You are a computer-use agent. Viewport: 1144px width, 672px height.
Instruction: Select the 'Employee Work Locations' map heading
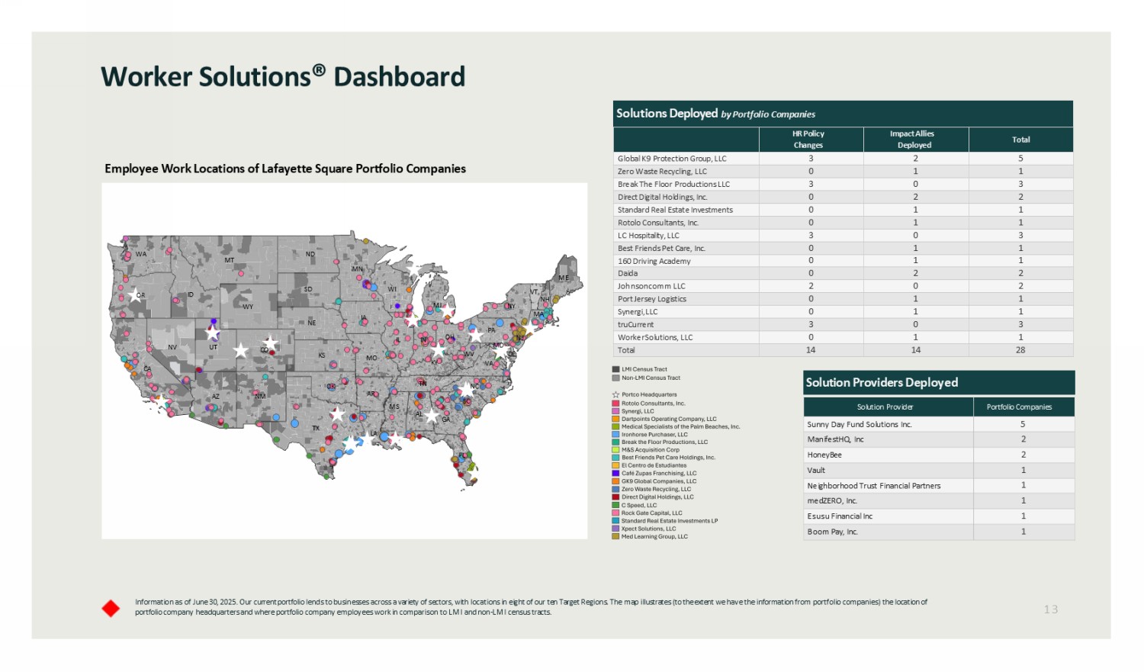(285, 169)
